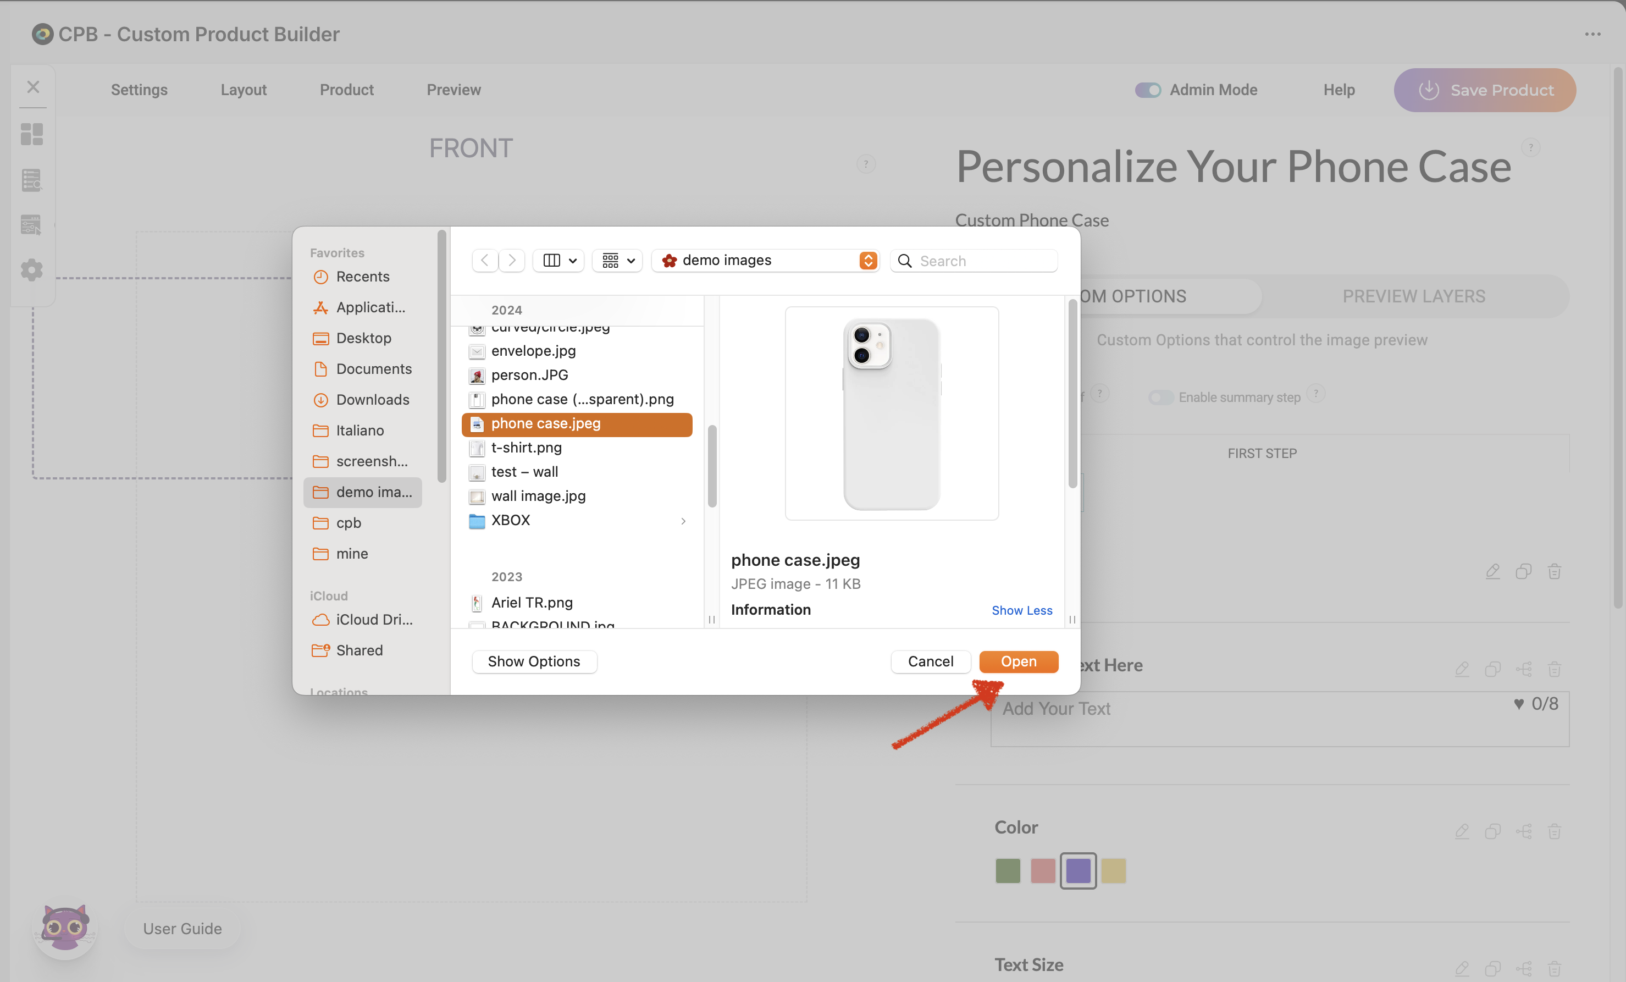Open the gear settings icon in CPB sidebar

tap(32, 270)
